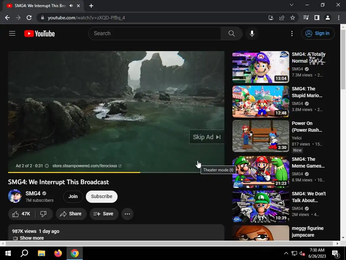Screen dimensions: 346x260
Task: Share the video
Action: pyautogui.click(x=71, y=214)
